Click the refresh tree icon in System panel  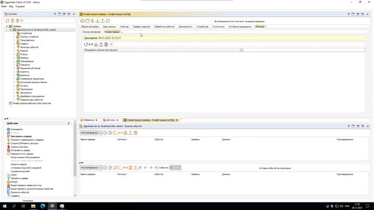coord(8,21)
